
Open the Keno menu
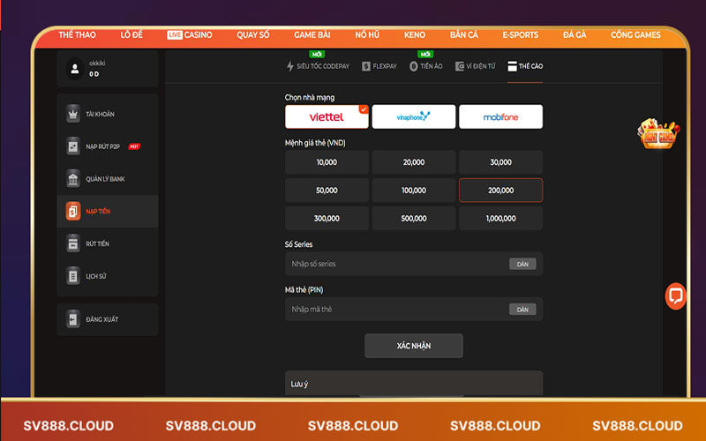pyautogui.click(x=415, y=34)
